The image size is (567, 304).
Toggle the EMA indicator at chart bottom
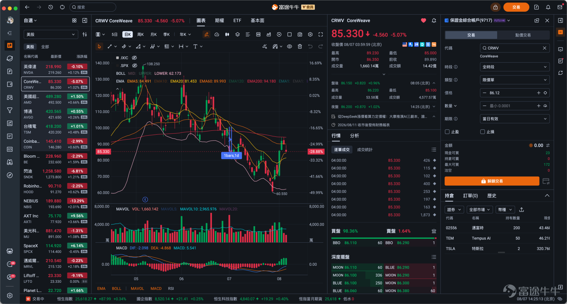click(x=101, y=288)
